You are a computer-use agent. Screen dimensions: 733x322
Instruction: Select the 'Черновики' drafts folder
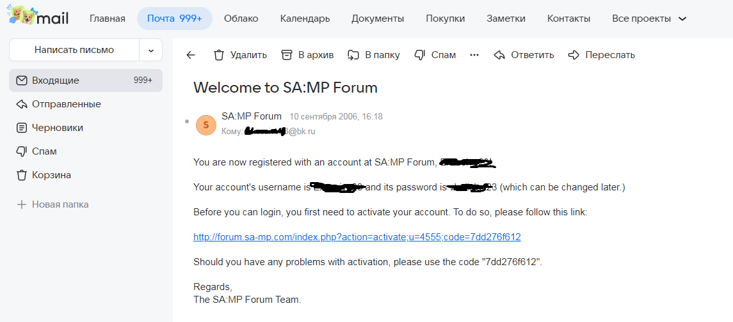[x=58, y=128]
